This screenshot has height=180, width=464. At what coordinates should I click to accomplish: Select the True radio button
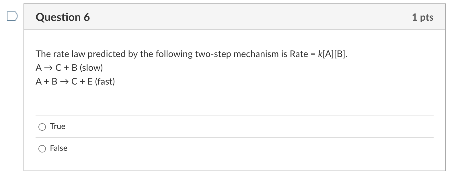coord(42,127)
